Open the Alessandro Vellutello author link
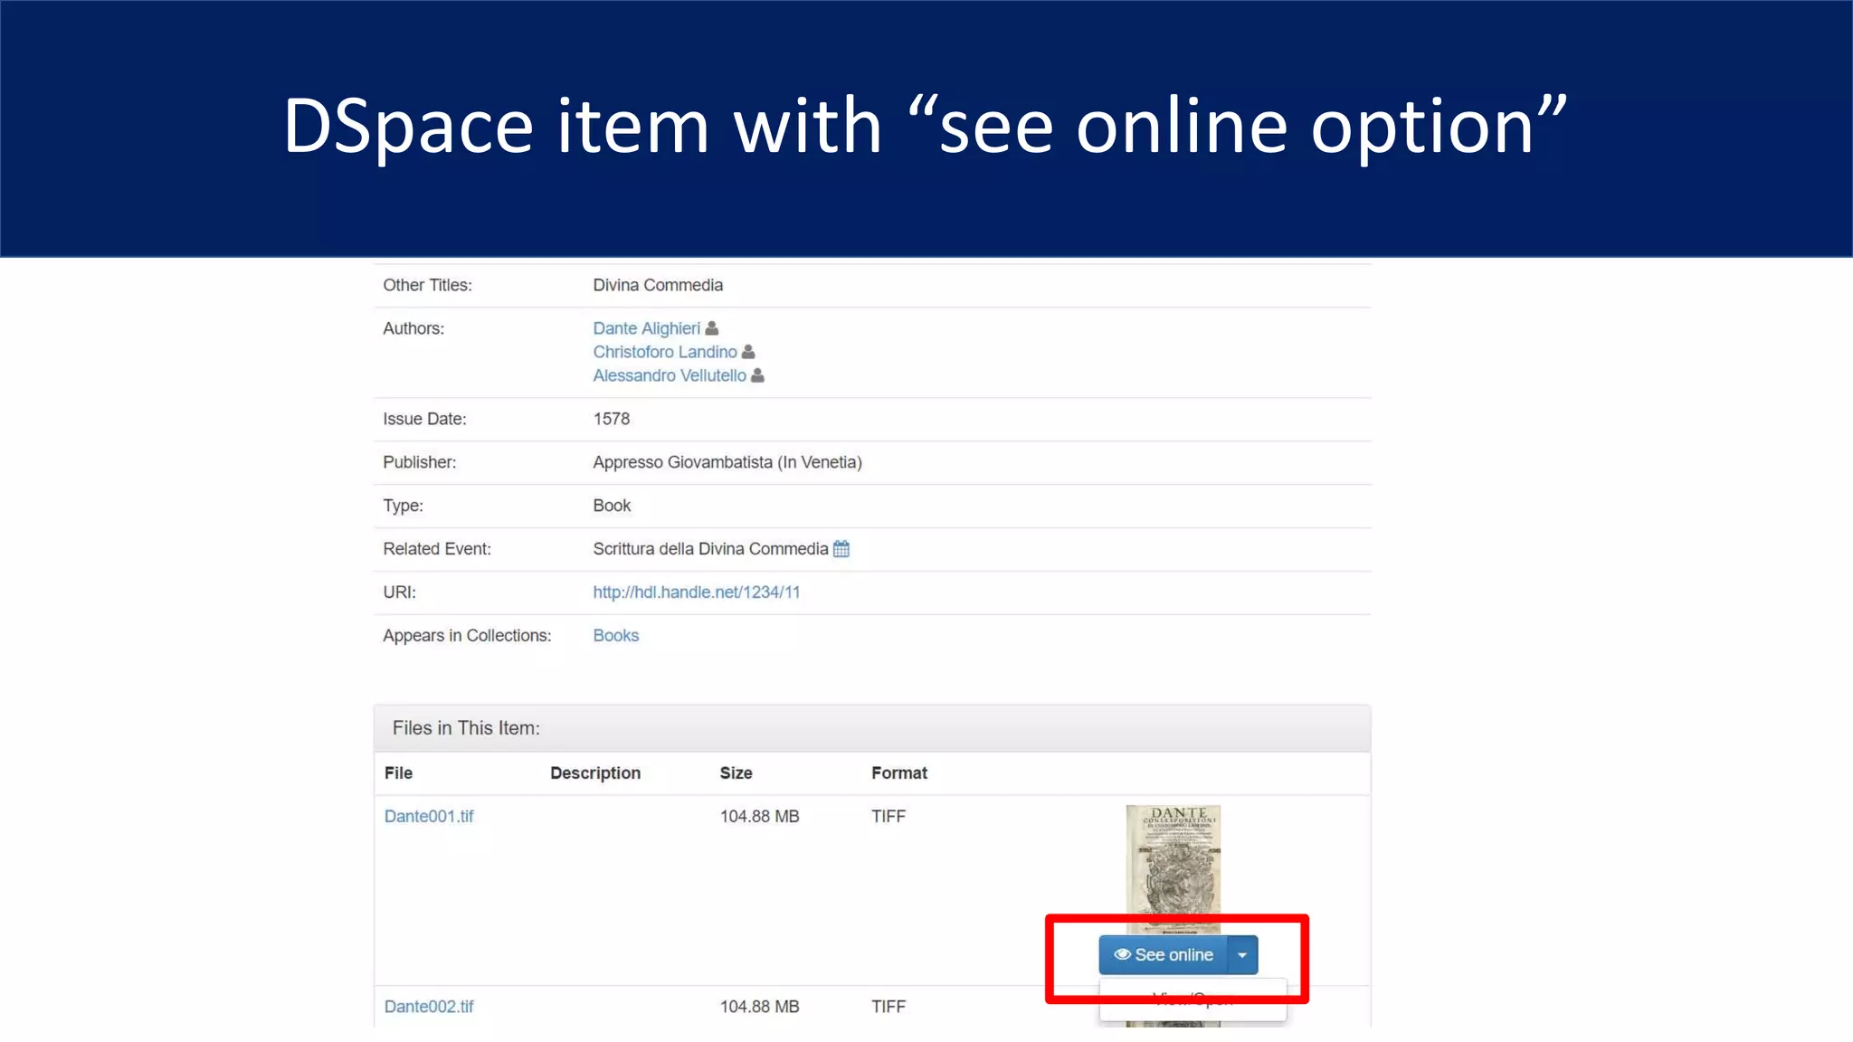 (670, 375)
